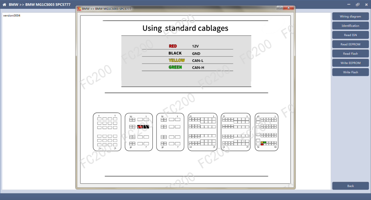
Task: Click the home icon in title bar
Action: click(x=4, y=5)
